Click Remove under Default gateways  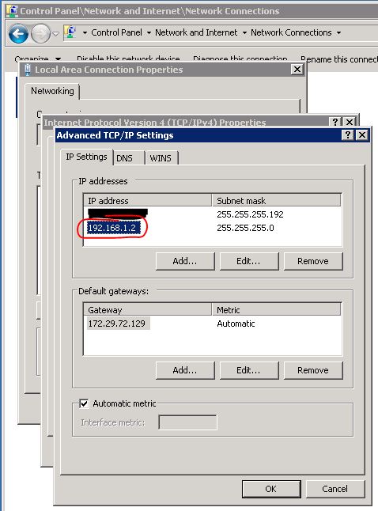coord(313,370)
